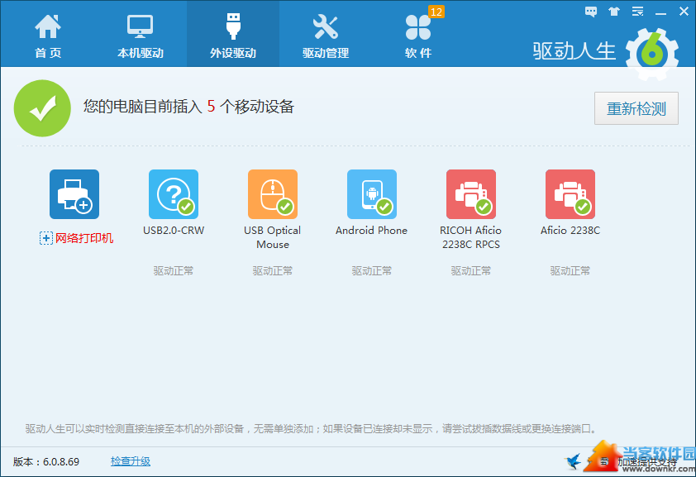Click the Android Phone label

coord(371,231)
